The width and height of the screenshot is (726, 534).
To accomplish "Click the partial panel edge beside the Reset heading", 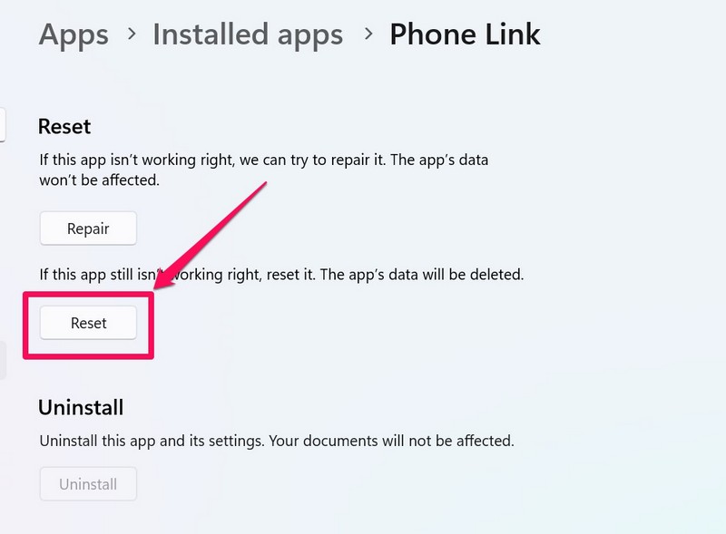I will [x=3, y=125].
